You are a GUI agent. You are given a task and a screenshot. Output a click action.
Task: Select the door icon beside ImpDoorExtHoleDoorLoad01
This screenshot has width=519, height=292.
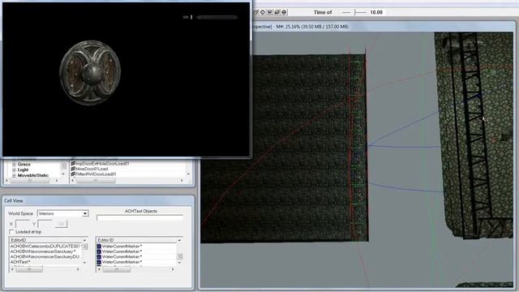(73, 164)
